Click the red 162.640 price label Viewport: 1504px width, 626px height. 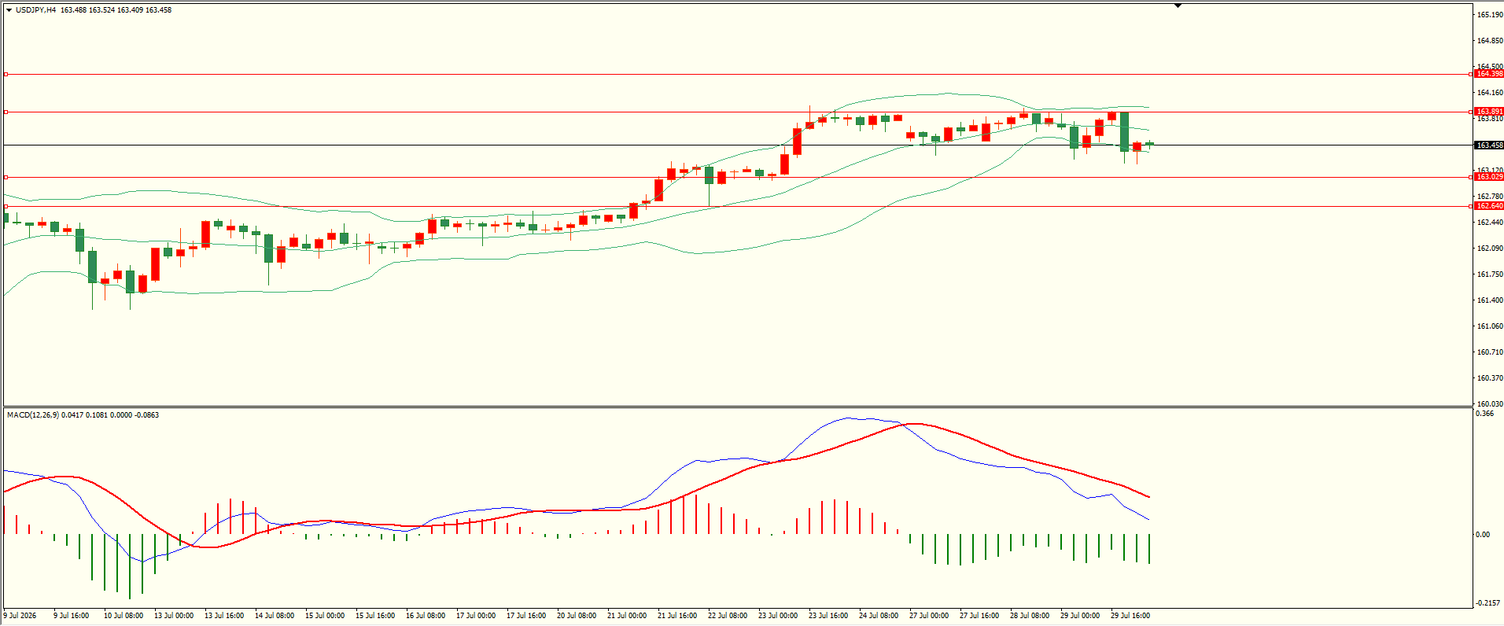click(1488, 206)
